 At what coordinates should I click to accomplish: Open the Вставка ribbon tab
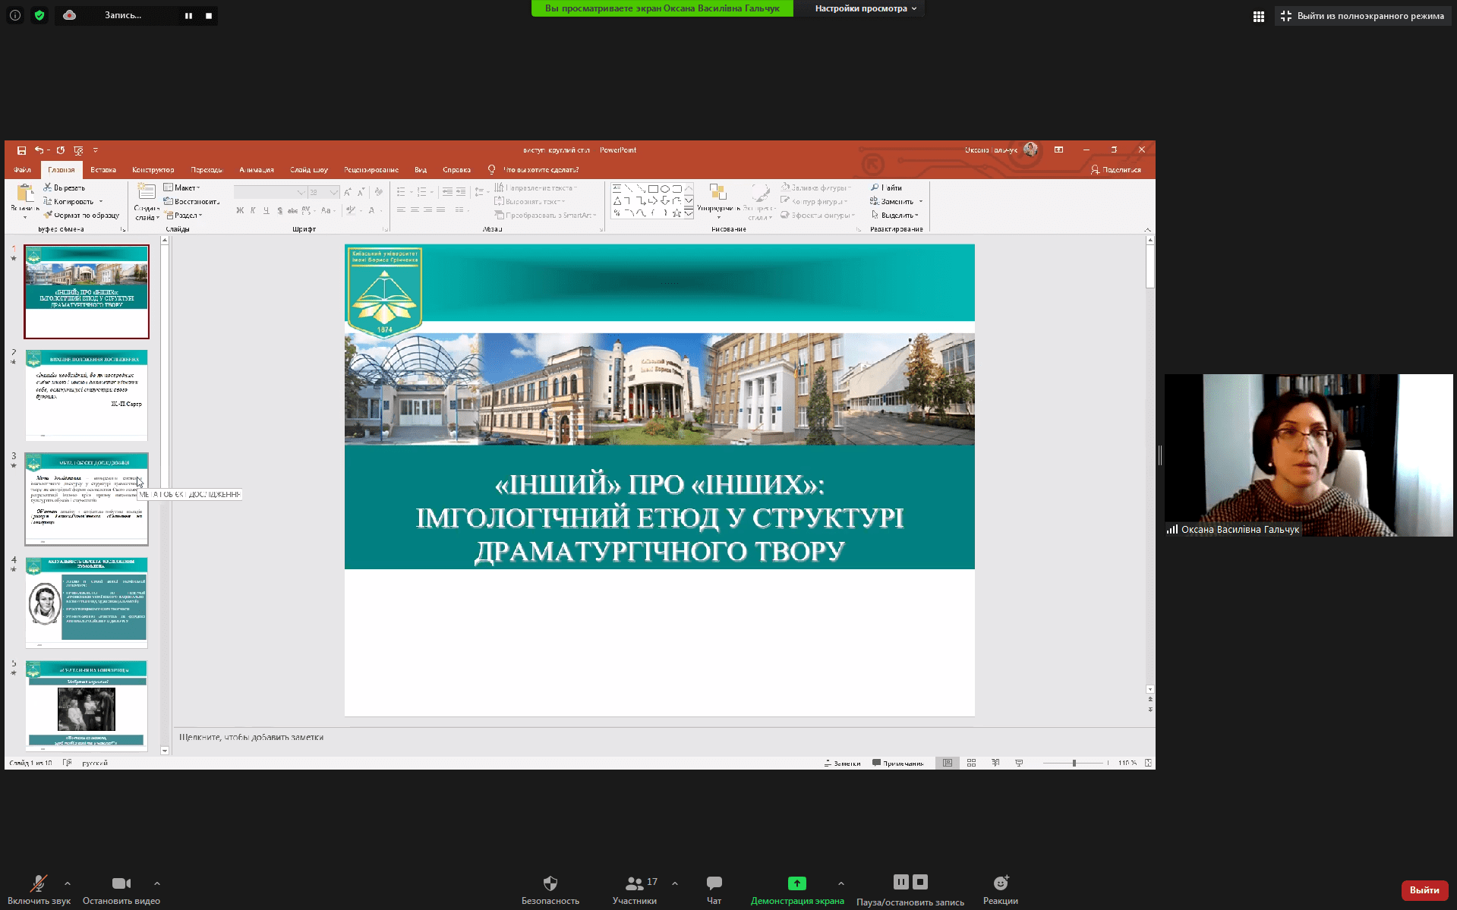click(x=102, y=170)
